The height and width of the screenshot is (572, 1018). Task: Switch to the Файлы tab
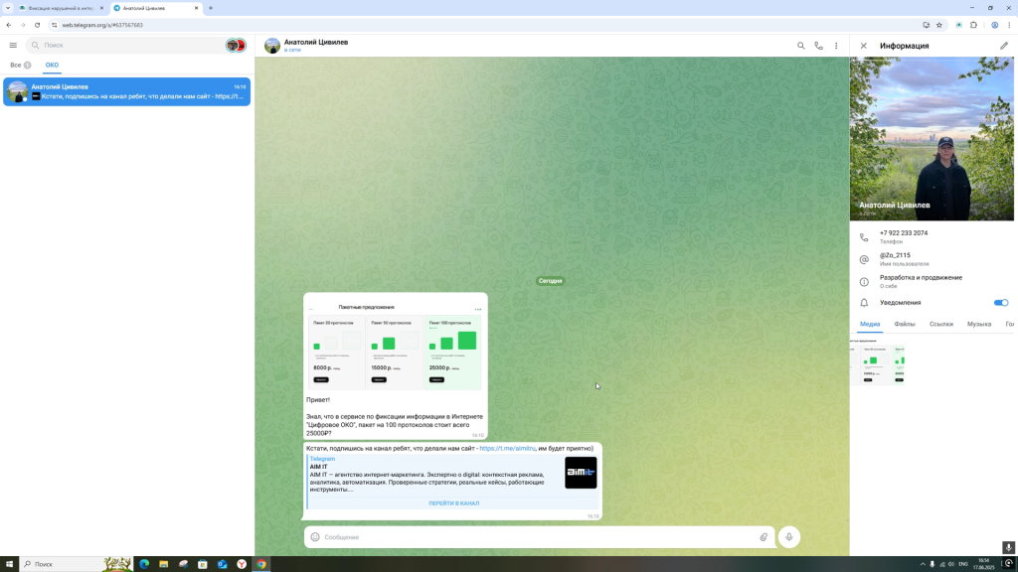(904, 324)
